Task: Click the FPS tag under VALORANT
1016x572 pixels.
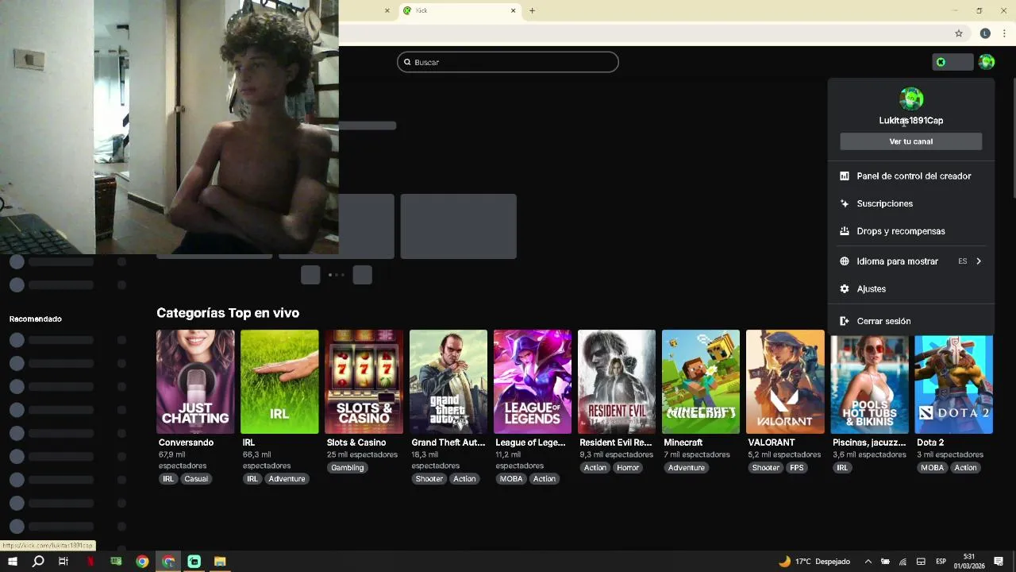Action: pos(797,468)
